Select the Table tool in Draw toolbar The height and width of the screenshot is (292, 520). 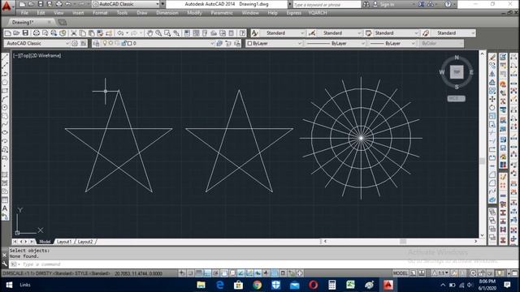(x=5, y=200)
